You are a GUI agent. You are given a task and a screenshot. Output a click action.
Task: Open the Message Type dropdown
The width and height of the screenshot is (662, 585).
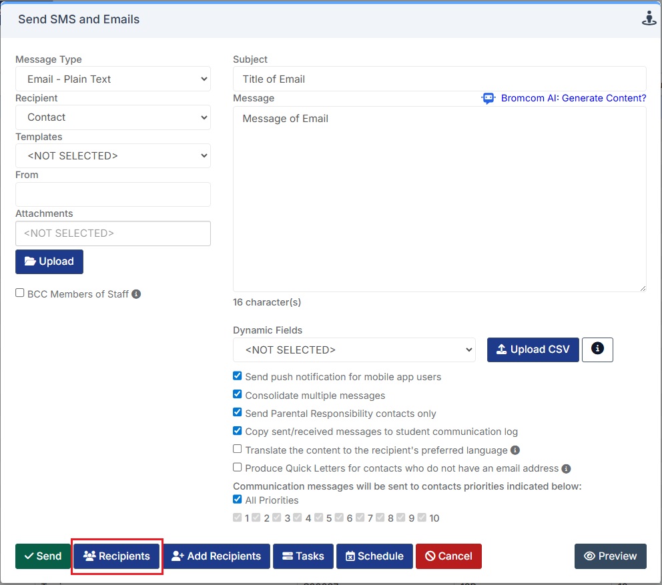pyautogui.click(x=113, y=79)
